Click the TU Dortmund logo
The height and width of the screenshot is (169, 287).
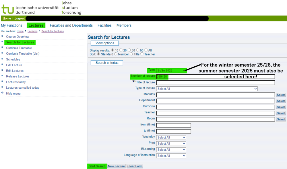pyautogui.click(x=8, y=9)
